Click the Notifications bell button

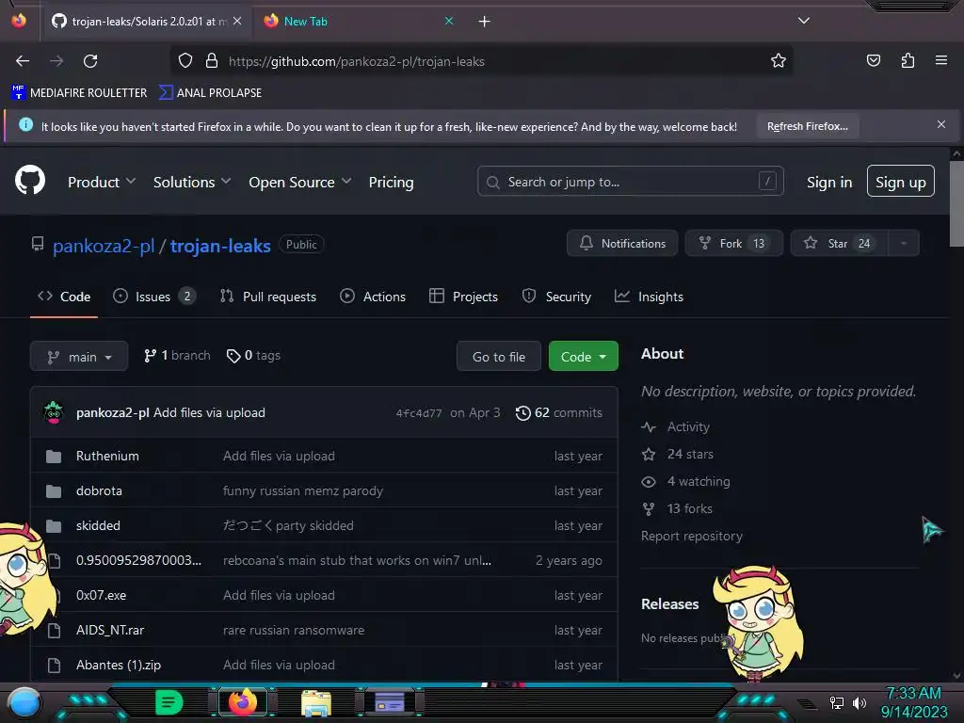(621, 243)
